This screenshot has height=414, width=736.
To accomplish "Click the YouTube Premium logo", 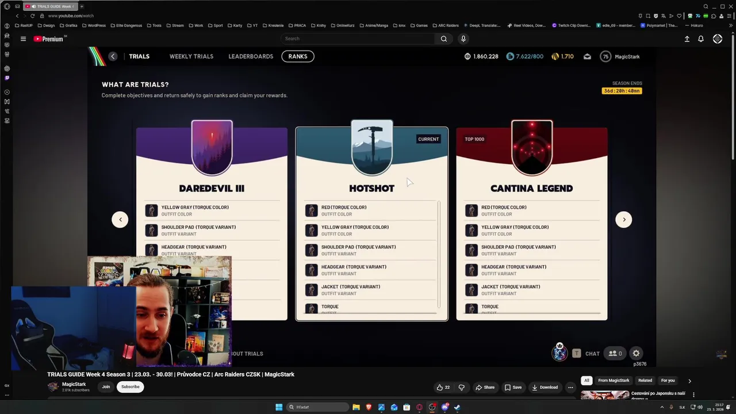I will (48, 39).
